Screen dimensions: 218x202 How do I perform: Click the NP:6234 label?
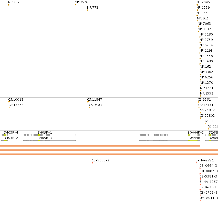pyautogui.click(x=206, y=45)
